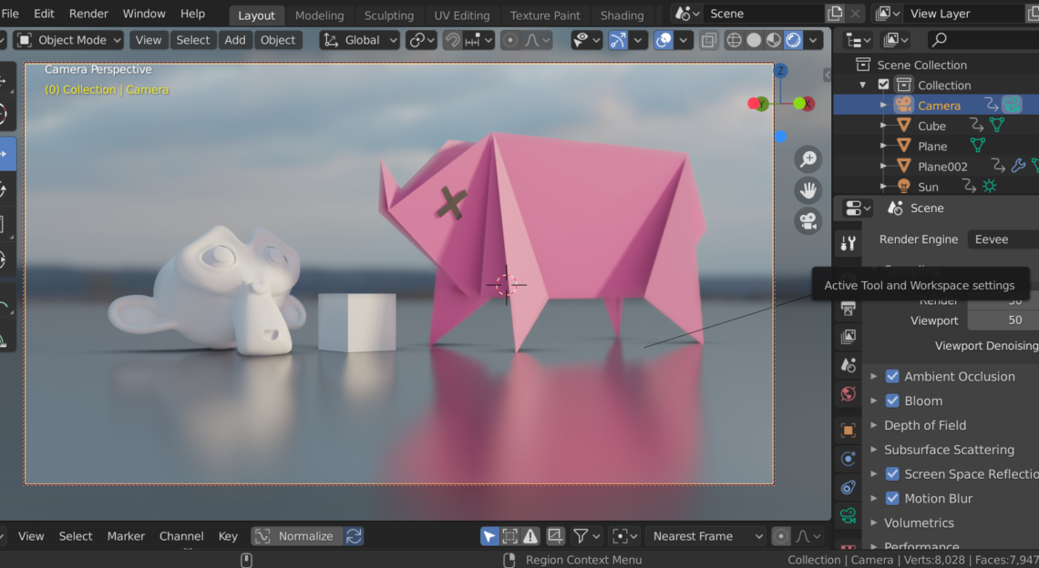Viewport: 1039px width, 568px height.
Task: Click the hand pan gizmo in viewport
Action: tap(808, 190)
